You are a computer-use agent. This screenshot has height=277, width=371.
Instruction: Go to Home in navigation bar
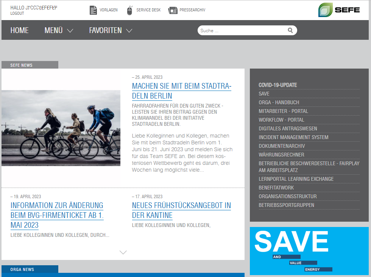coord(19,30)
